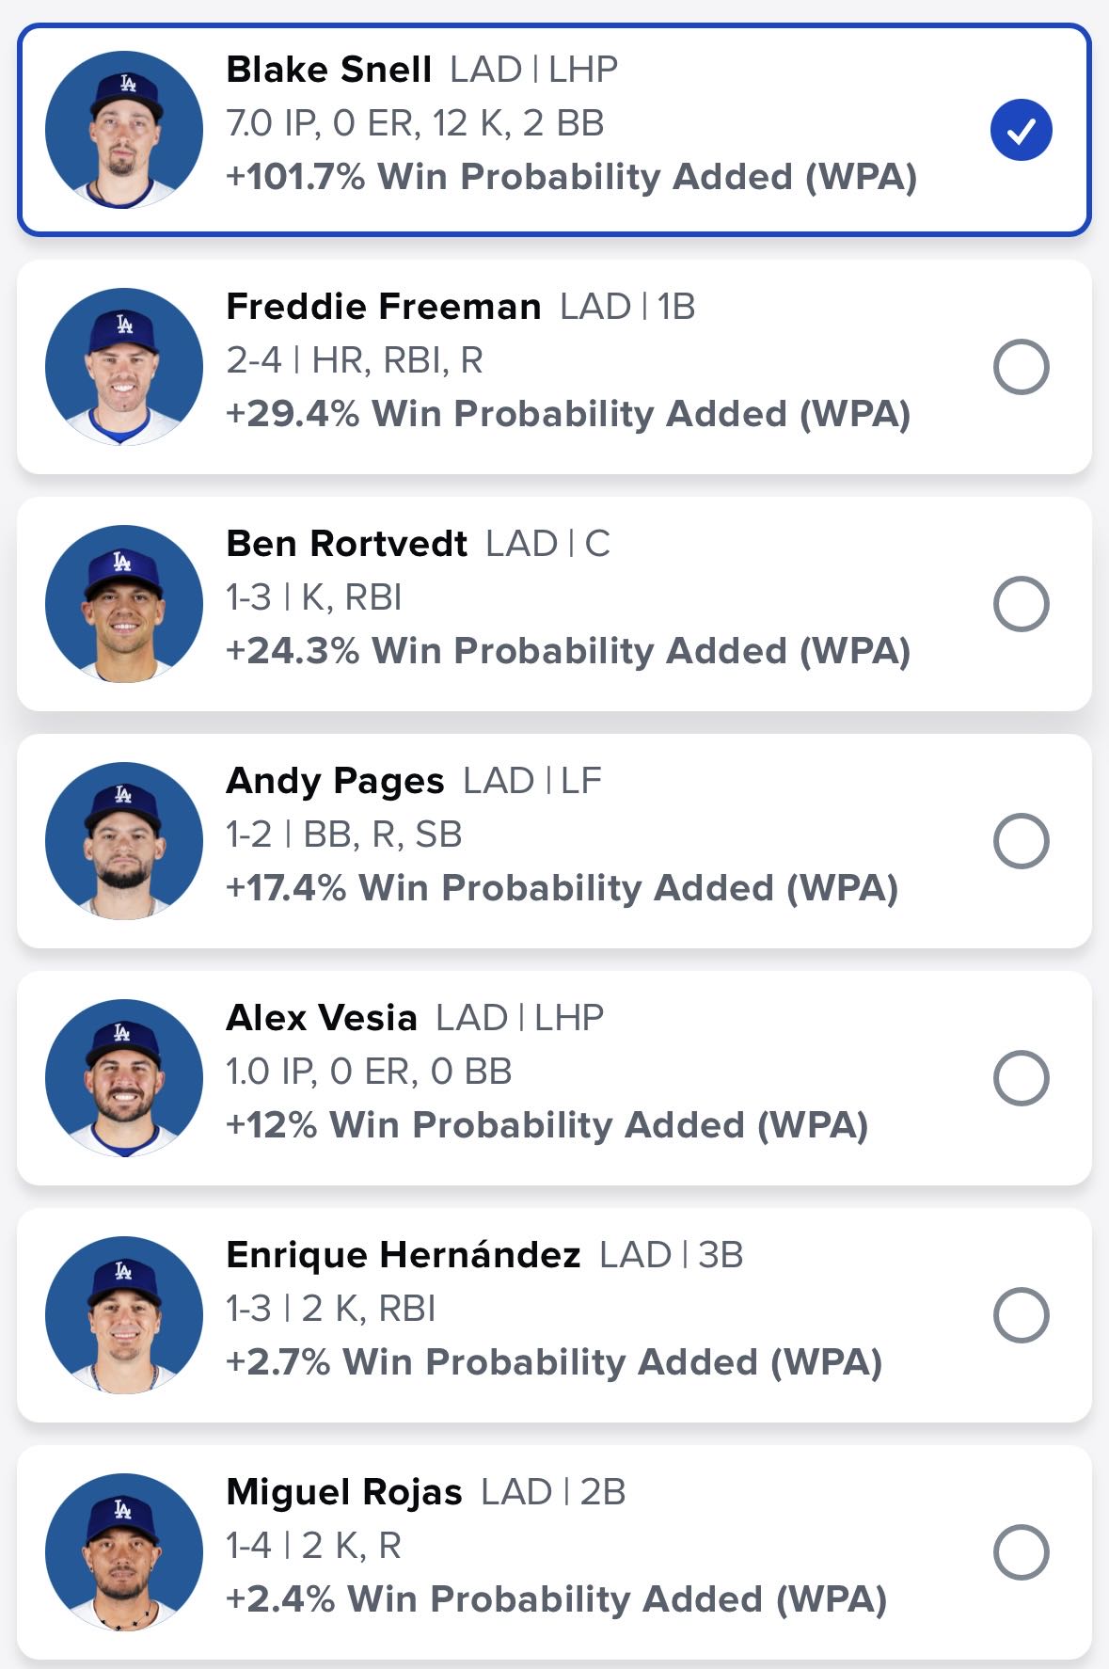Tap Andy Pages' headshot photo
Viewport: 1109px width, 1669px height.
[124, 841]
